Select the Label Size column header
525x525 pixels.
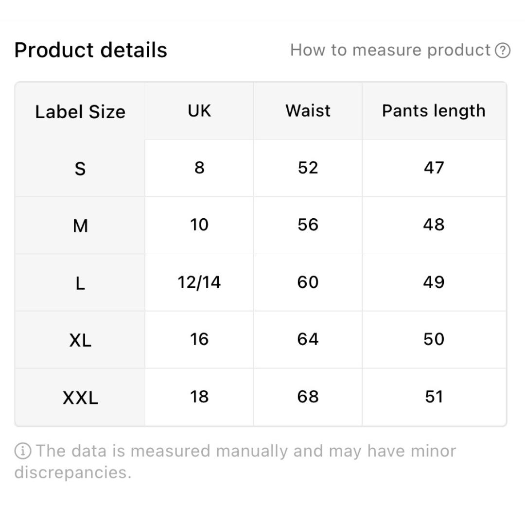pos(80,111)
